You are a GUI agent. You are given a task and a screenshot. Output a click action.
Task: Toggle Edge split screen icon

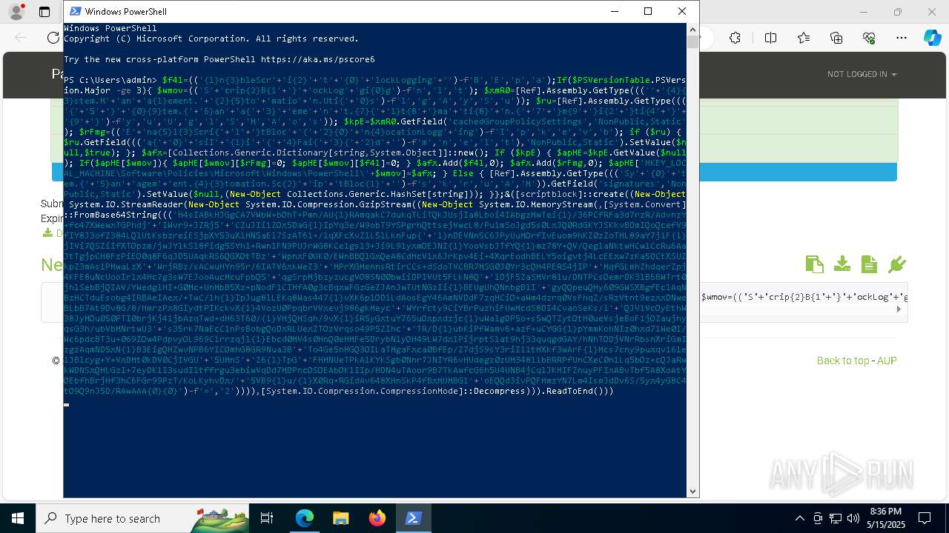point(770,38)
